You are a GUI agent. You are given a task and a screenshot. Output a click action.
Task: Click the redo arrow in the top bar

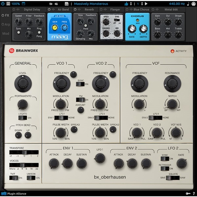[56, 4]
